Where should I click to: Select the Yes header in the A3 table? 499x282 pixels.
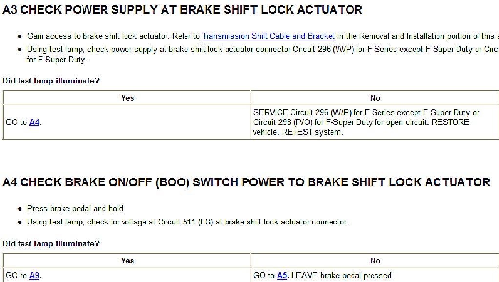[x=127, y=98]
